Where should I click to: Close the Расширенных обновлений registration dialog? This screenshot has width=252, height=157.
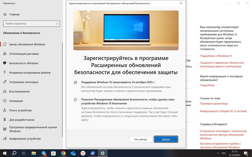pyautogui.click(x=181, y=3)
